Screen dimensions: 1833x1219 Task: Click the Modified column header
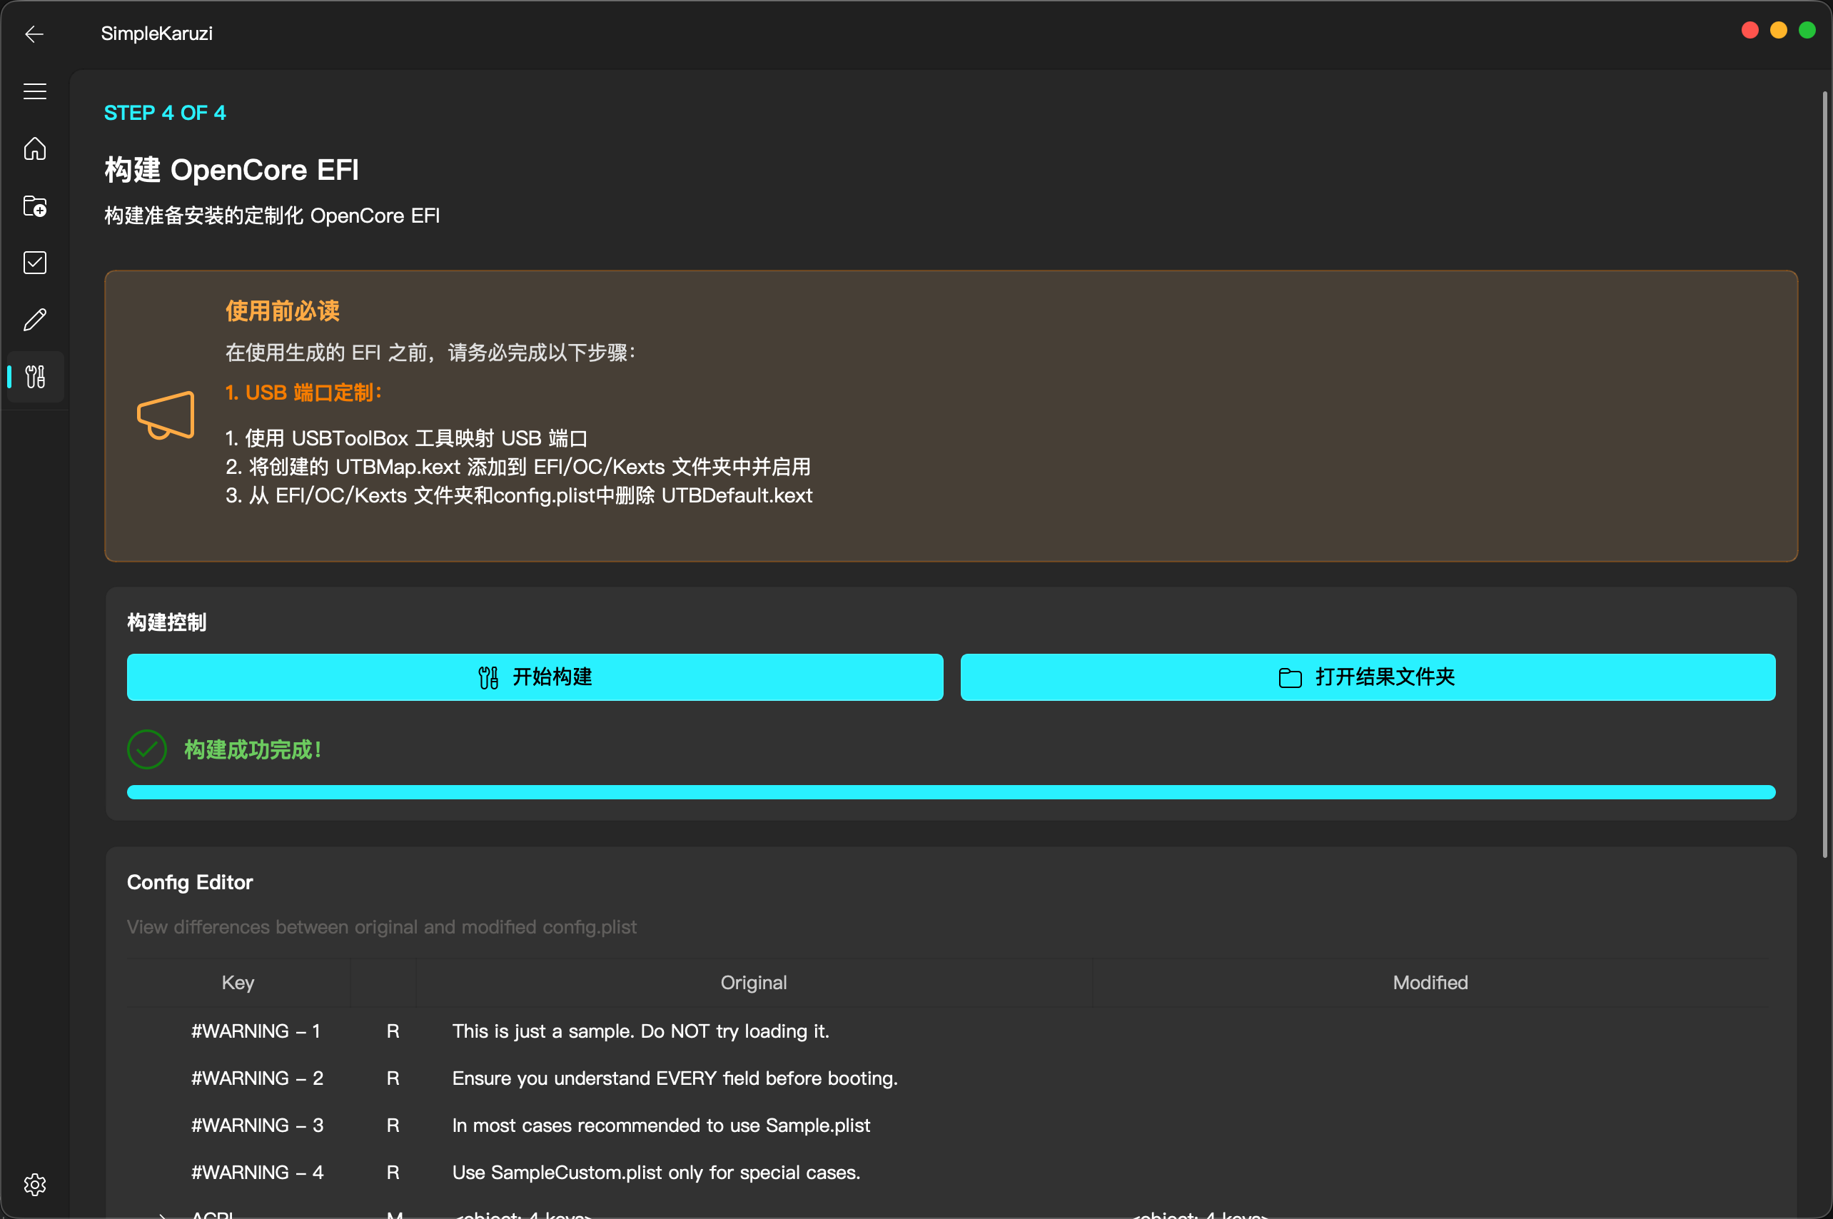pos(1430,983)
